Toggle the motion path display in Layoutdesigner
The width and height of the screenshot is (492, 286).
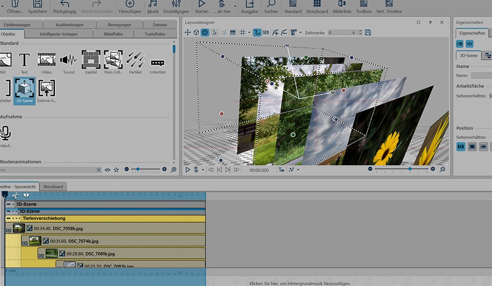pos(257,33)
